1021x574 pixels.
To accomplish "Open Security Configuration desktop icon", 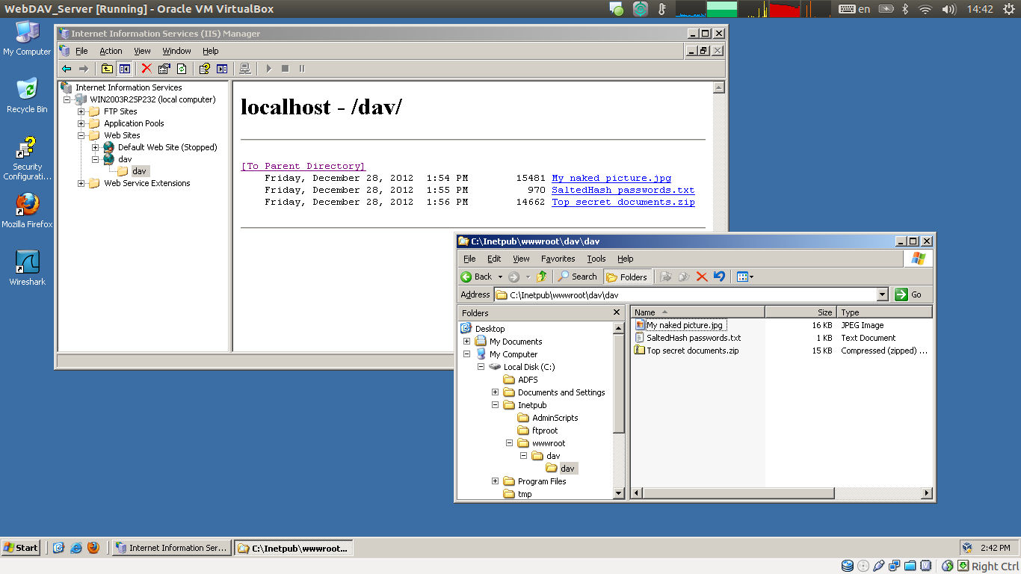I will pos(27,158).
